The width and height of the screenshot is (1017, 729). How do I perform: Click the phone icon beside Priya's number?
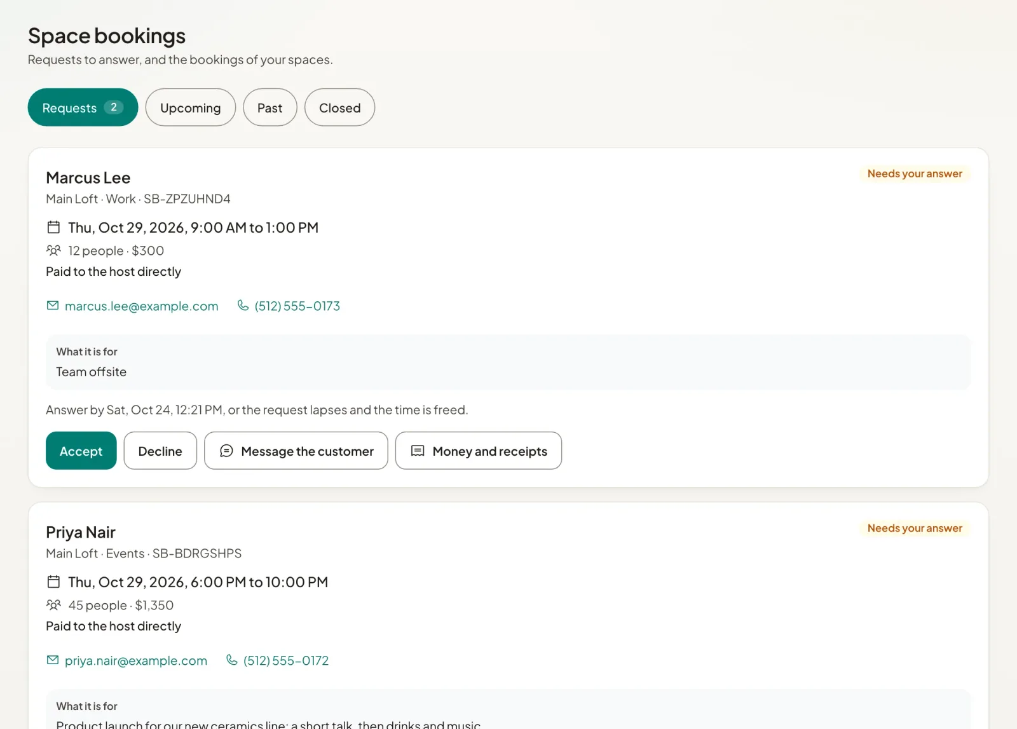point(232,660)
